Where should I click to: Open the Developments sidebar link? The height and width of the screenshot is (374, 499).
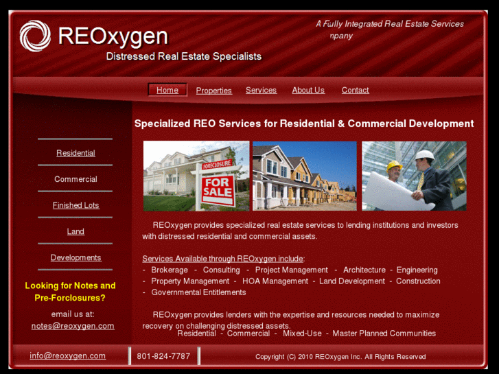76,257
